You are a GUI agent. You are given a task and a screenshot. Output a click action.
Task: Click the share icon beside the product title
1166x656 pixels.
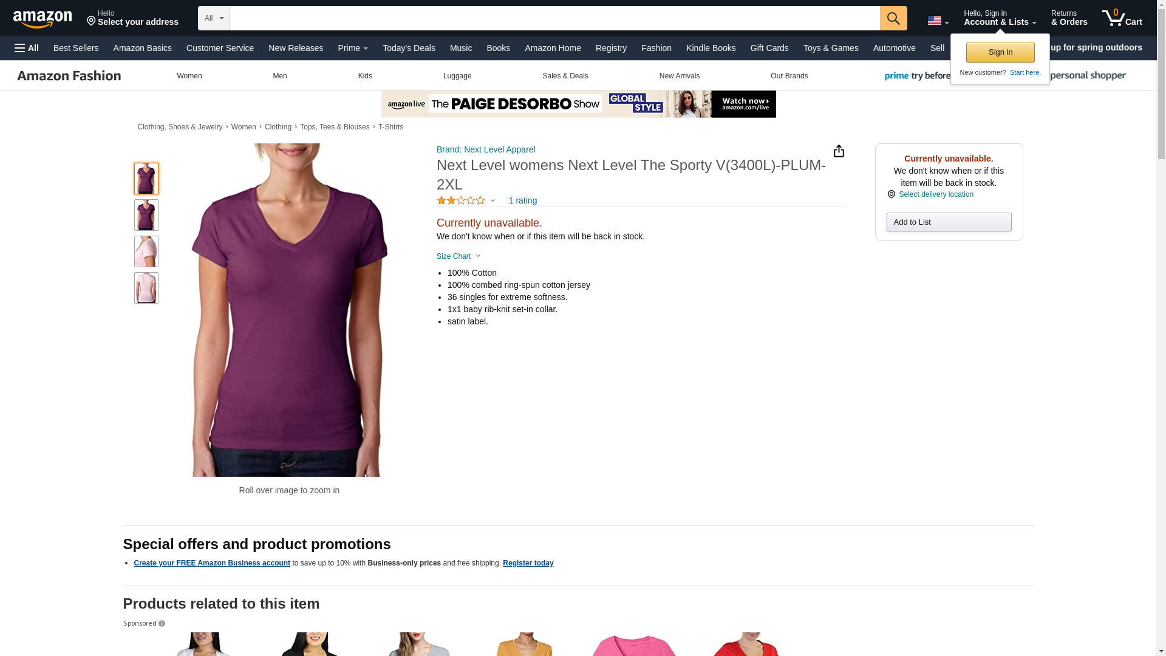[839, 151]
